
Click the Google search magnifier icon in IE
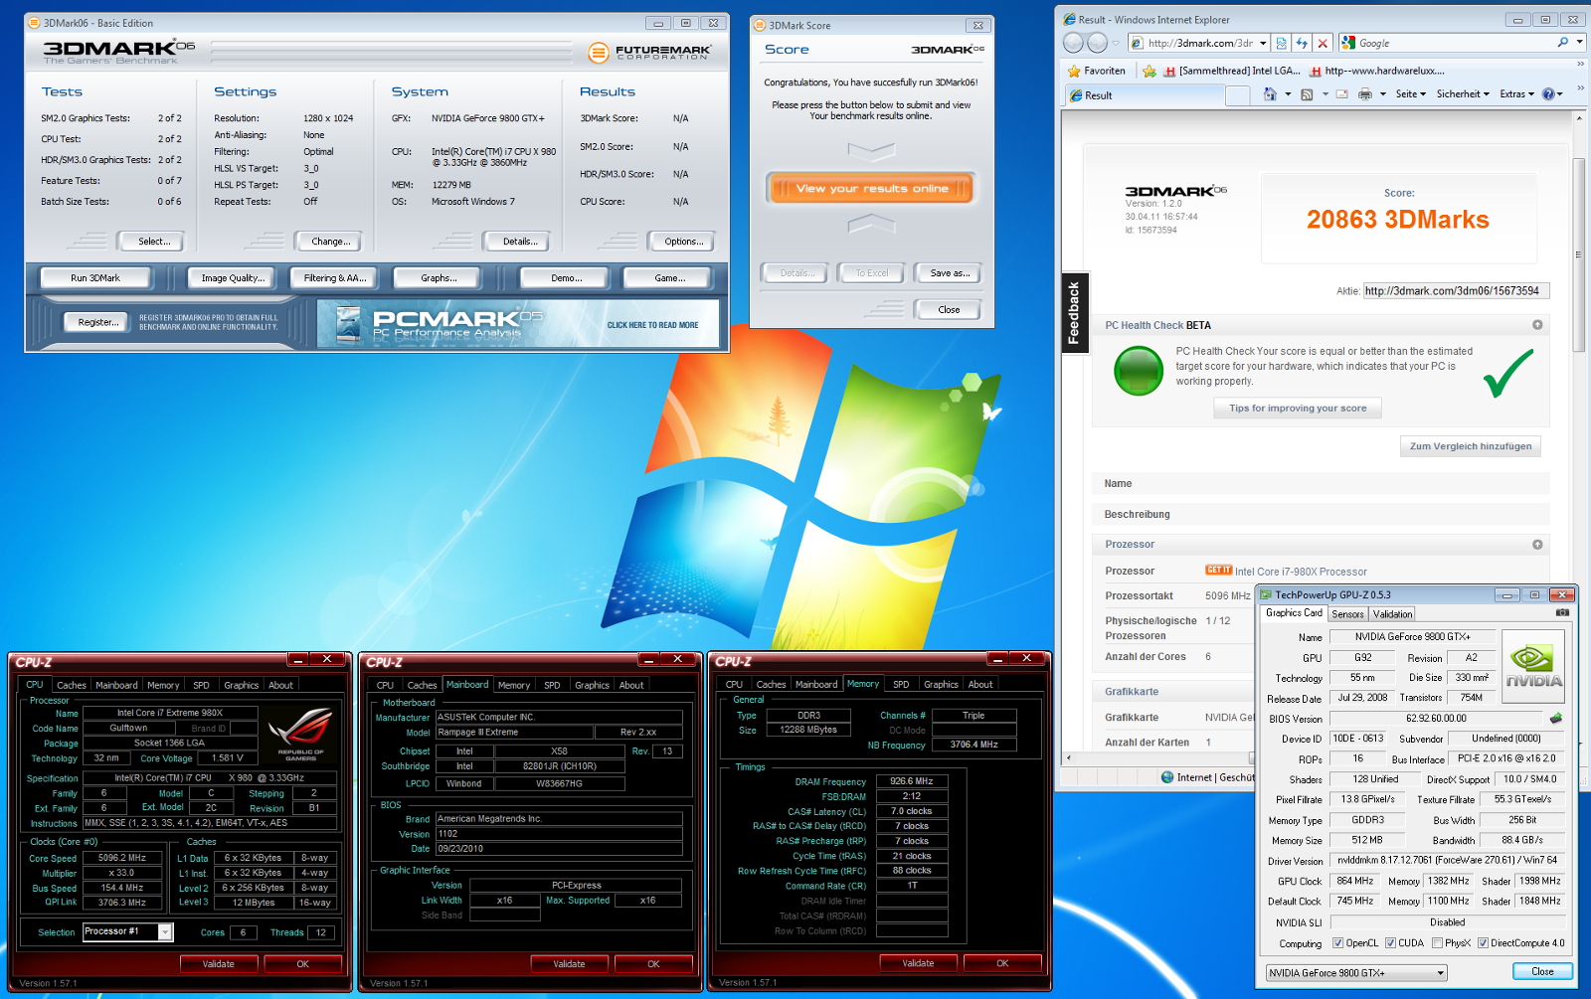pyautogui.click(x=1563, y=43)
